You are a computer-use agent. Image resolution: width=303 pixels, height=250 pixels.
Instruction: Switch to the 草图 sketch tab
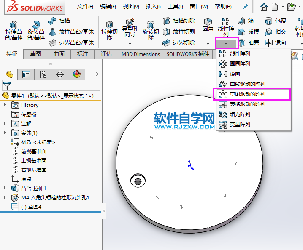(35, 54)
